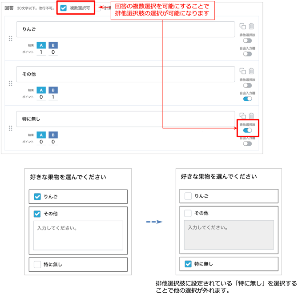
Task: Disable 排他選択肢 toggle for 特に無し
Action: coord(247,131)
